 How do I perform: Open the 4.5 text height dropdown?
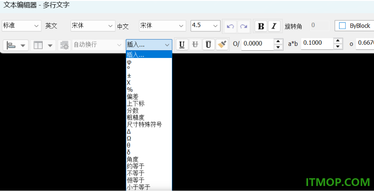(x=206, y=26)
